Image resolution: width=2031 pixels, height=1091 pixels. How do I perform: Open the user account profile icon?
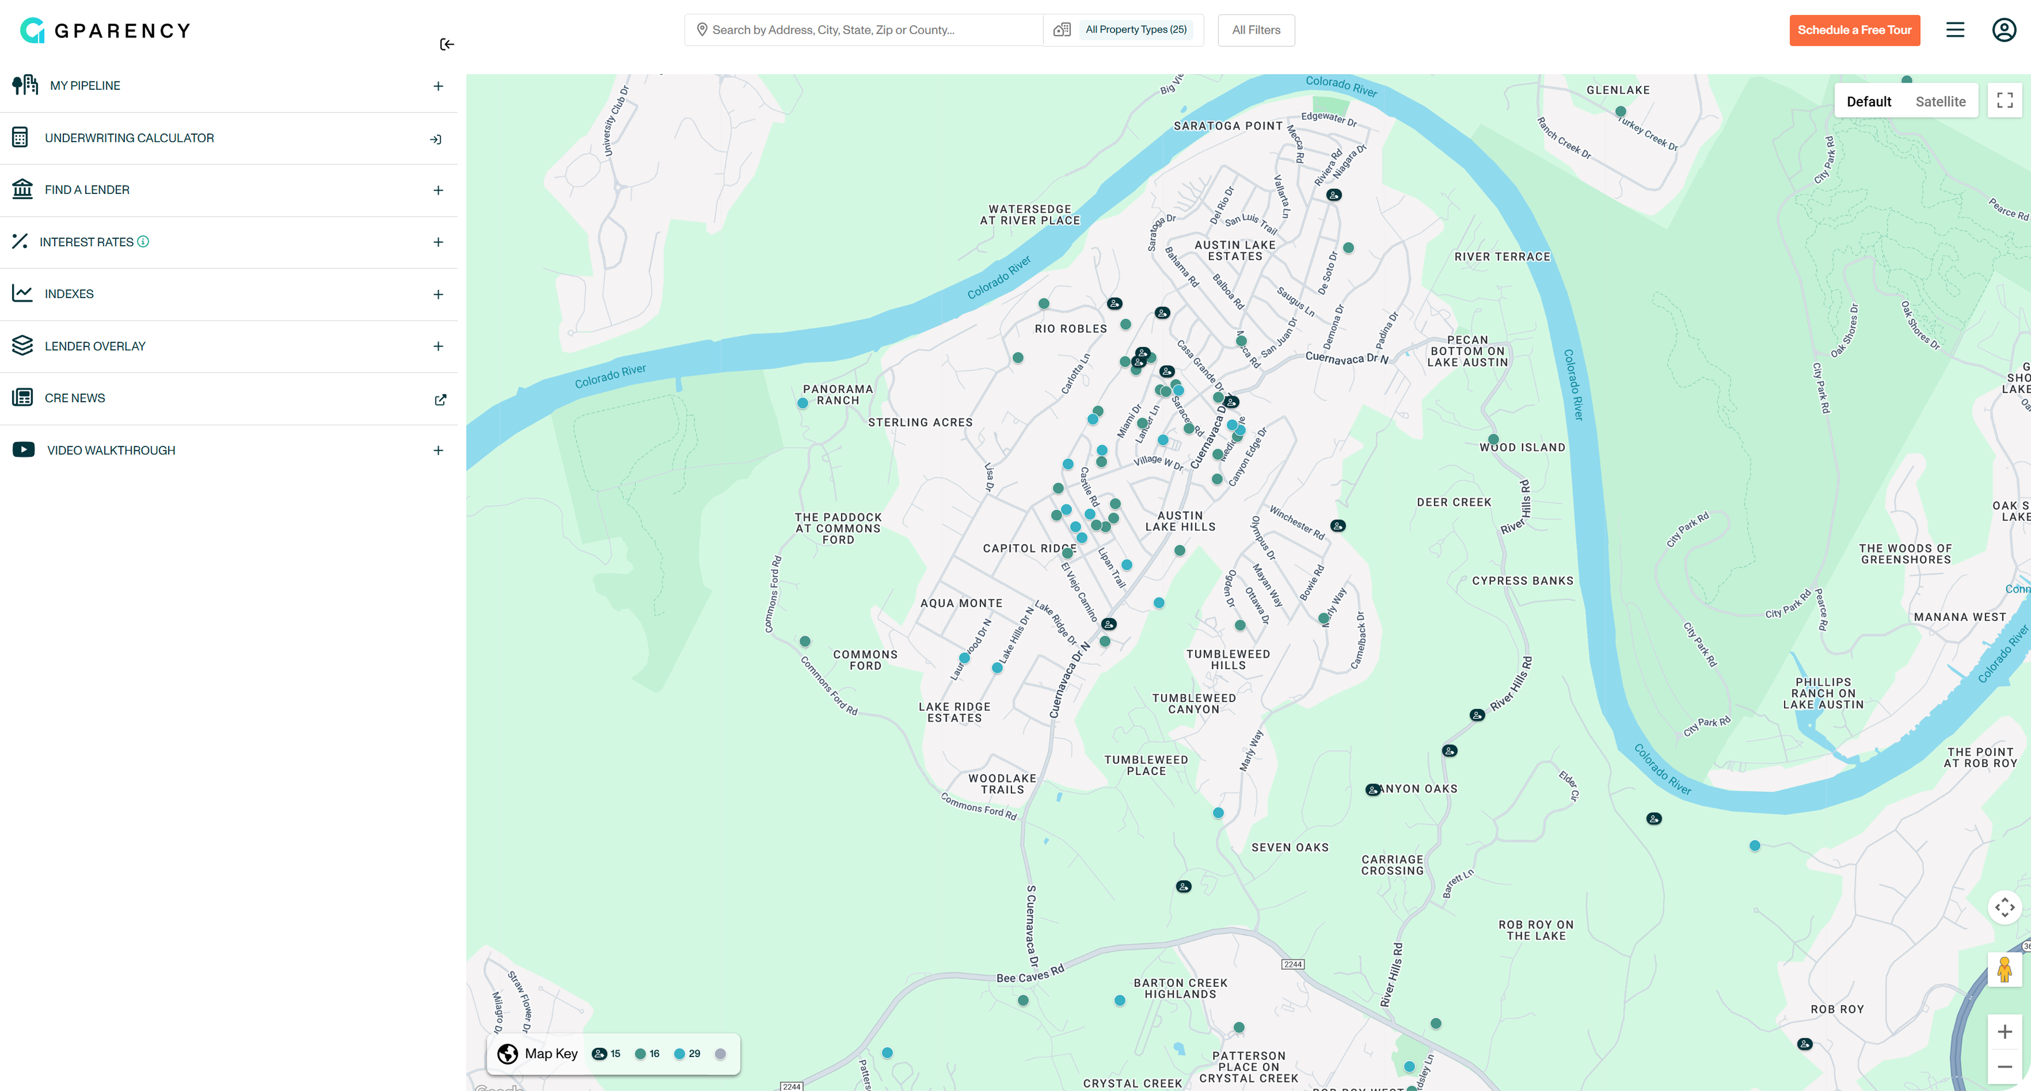coord(2003,30)
